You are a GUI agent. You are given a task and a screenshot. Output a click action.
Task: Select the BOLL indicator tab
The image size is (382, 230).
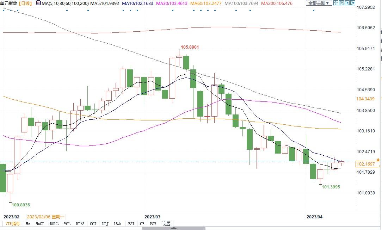pos(54,224)
